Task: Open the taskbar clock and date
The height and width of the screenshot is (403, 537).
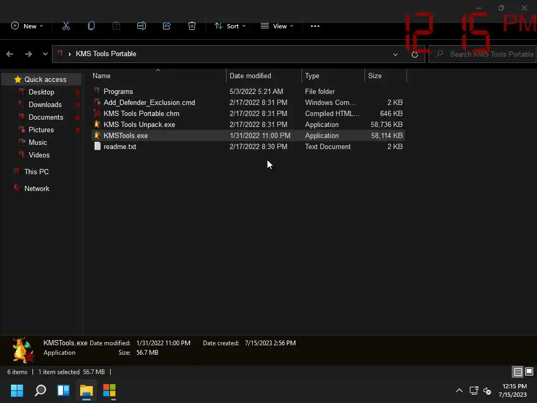Action: [x=513, y=390]
